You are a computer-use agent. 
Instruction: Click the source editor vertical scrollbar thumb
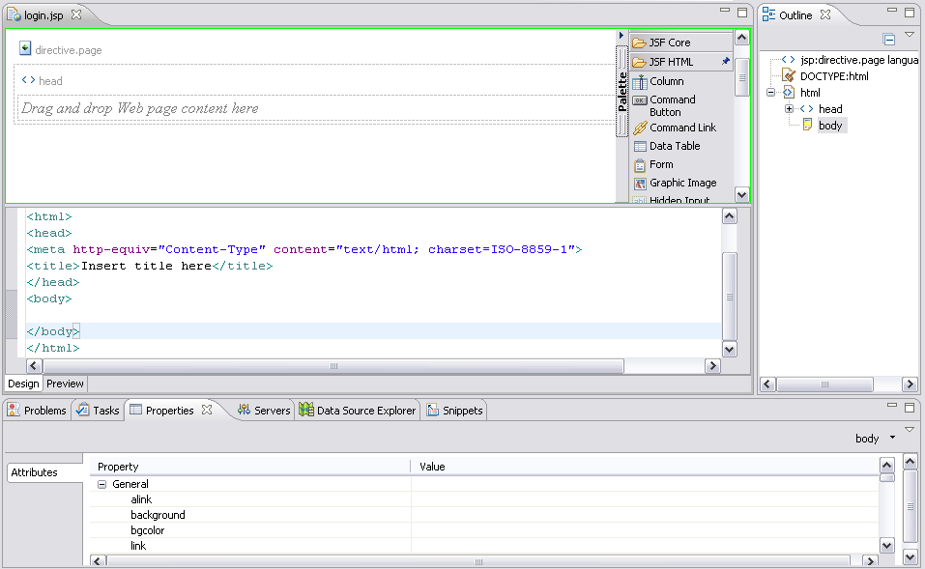pyautogui.click(x=730, y=297)
